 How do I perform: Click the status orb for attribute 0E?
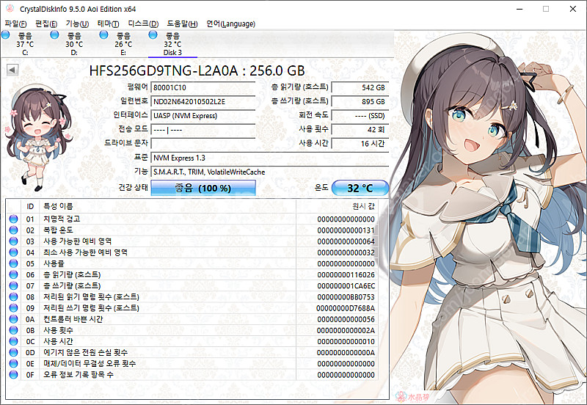point(13,363)
